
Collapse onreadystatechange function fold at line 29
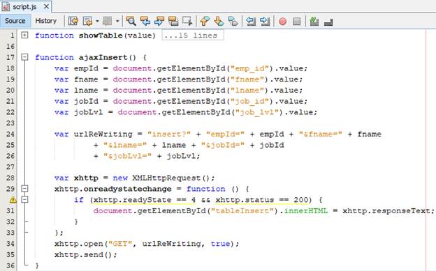24,189
